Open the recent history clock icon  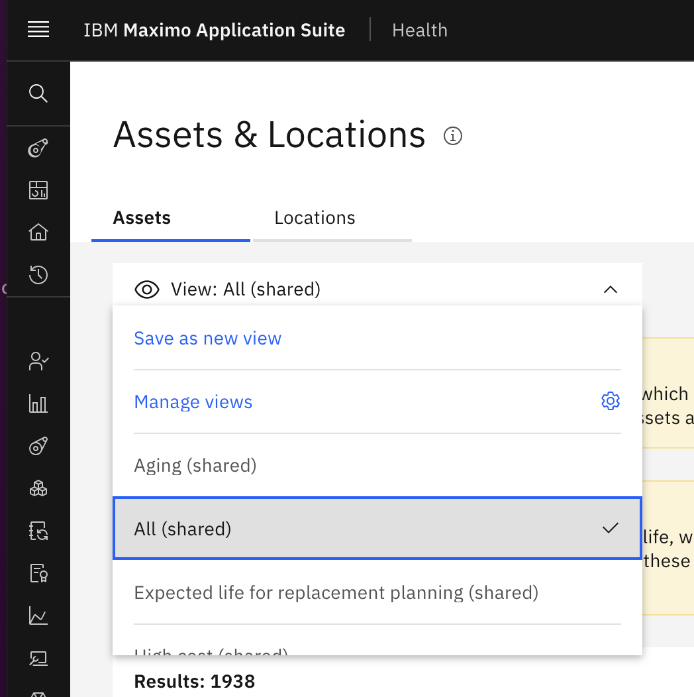tap(38, 274)
